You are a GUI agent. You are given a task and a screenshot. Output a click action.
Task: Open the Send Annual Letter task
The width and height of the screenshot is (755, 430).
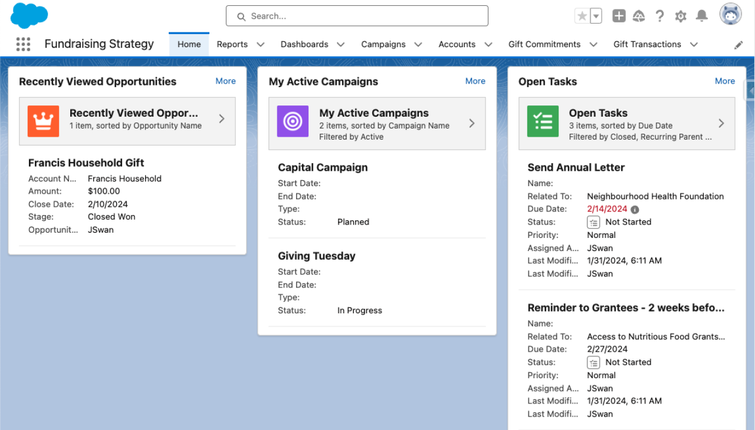576,168
